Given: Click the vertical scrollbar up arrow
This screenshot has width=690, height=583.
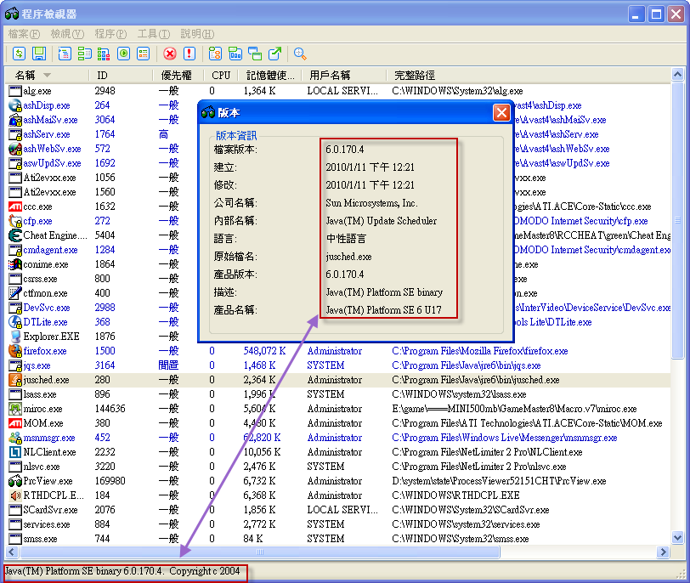Looking at the screenshot, I should (x=678, y=74).
